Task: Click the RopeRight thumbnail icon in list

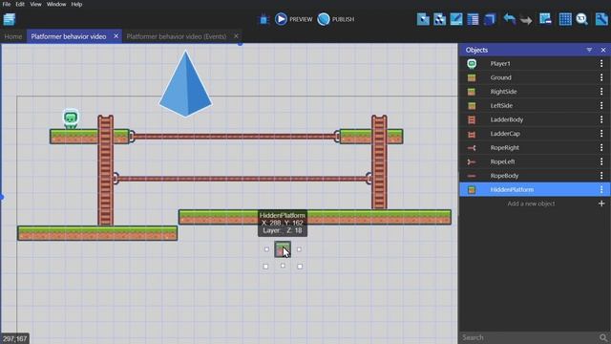Action: pos(472,148)
